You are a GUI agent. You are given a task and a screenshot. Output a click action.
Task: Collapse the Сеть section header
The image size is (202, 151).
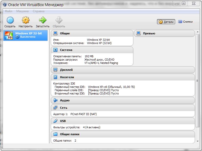(123, 108)
